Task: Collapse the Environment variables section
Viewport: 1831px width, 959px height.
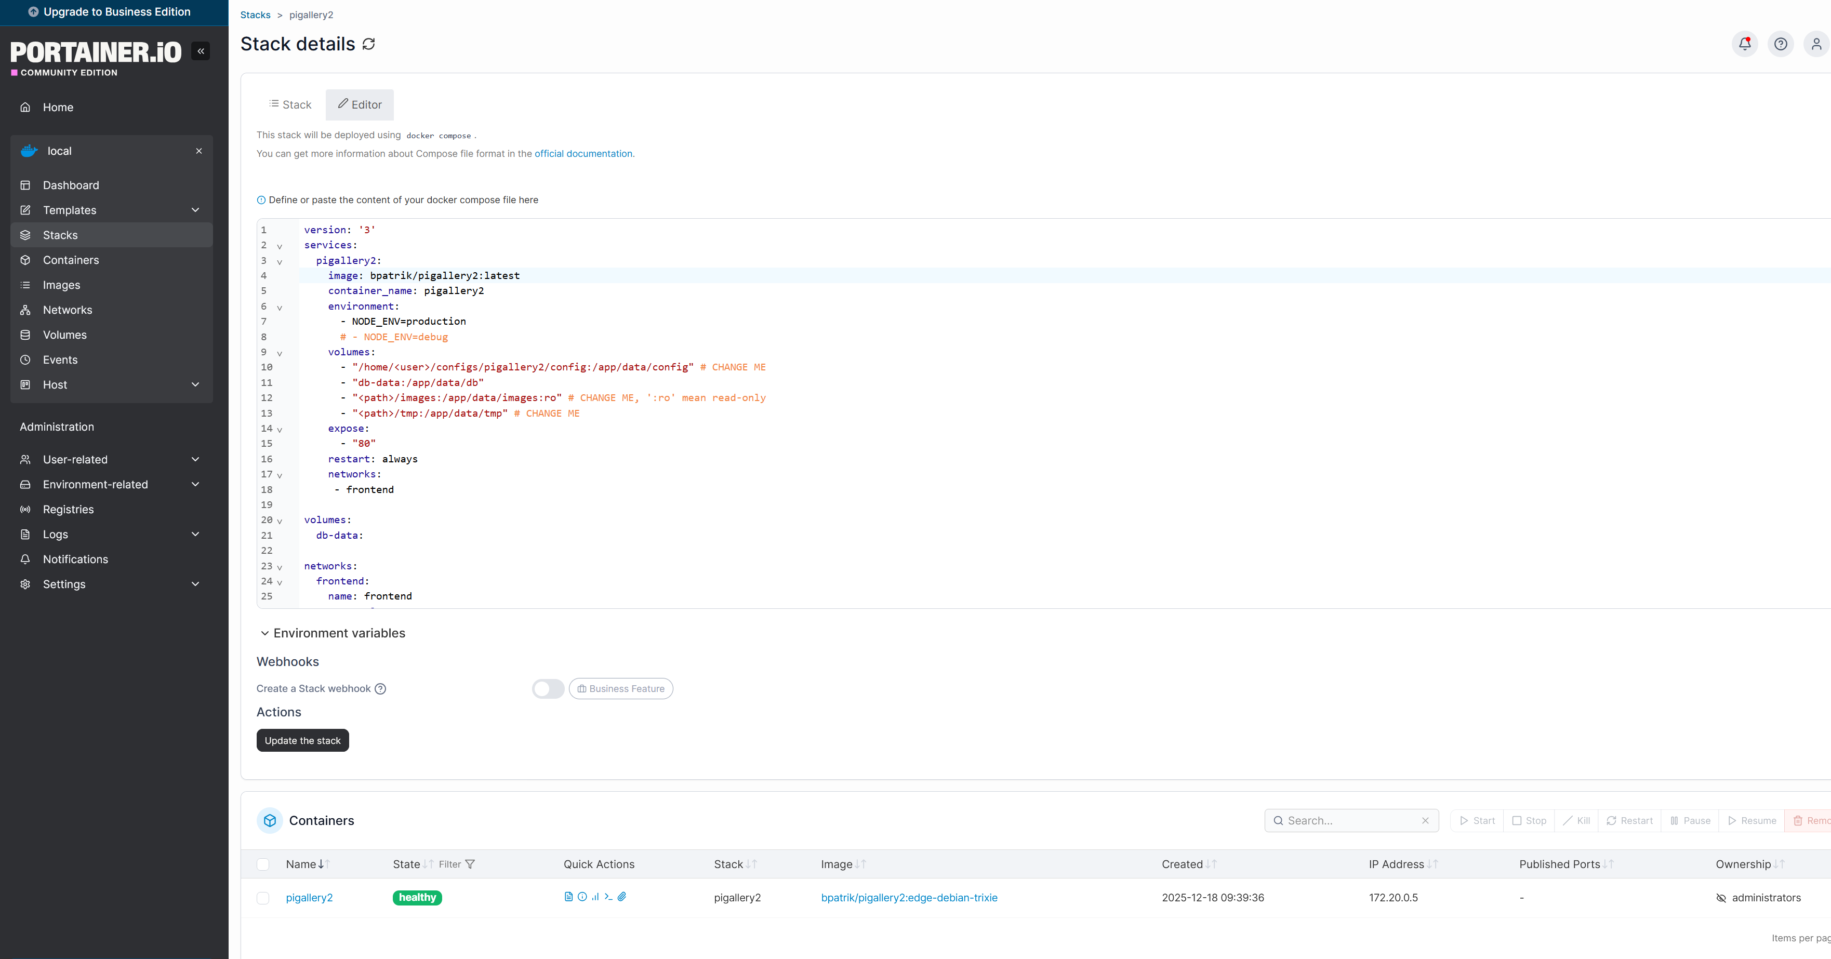Action: (x=331, y=633)
